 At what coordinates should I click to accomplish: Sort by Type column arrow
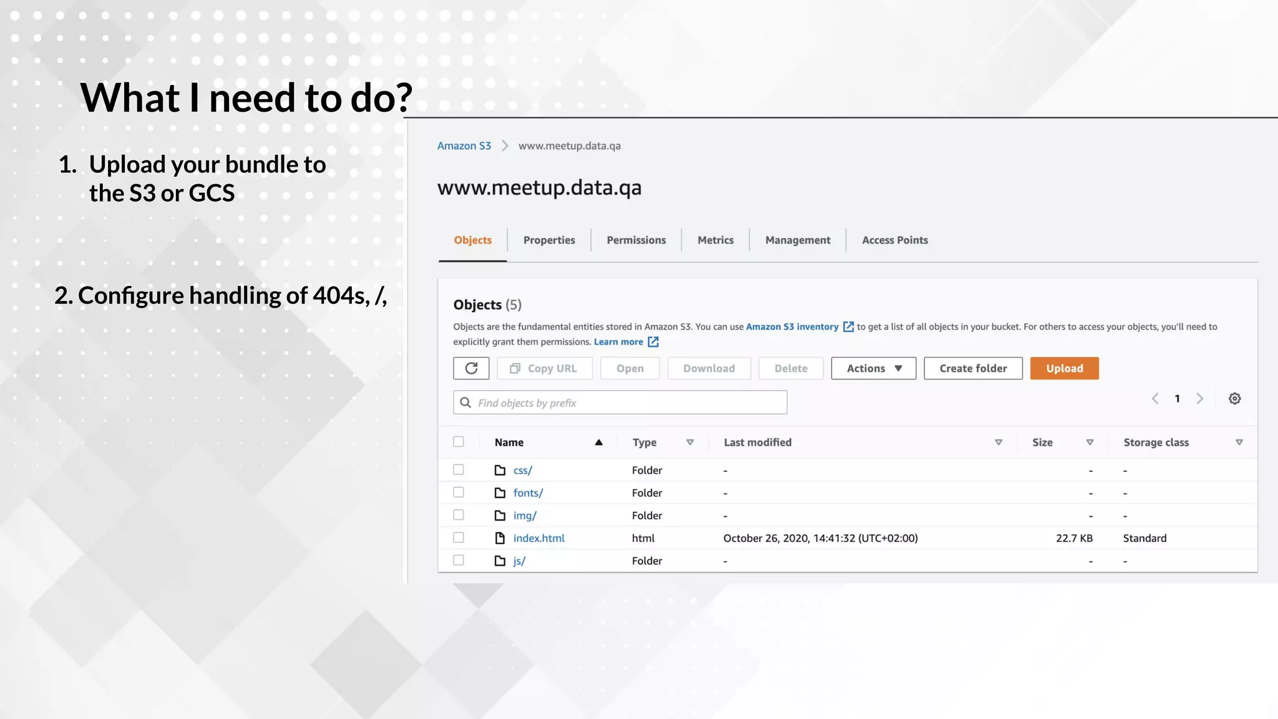[690, 442]
